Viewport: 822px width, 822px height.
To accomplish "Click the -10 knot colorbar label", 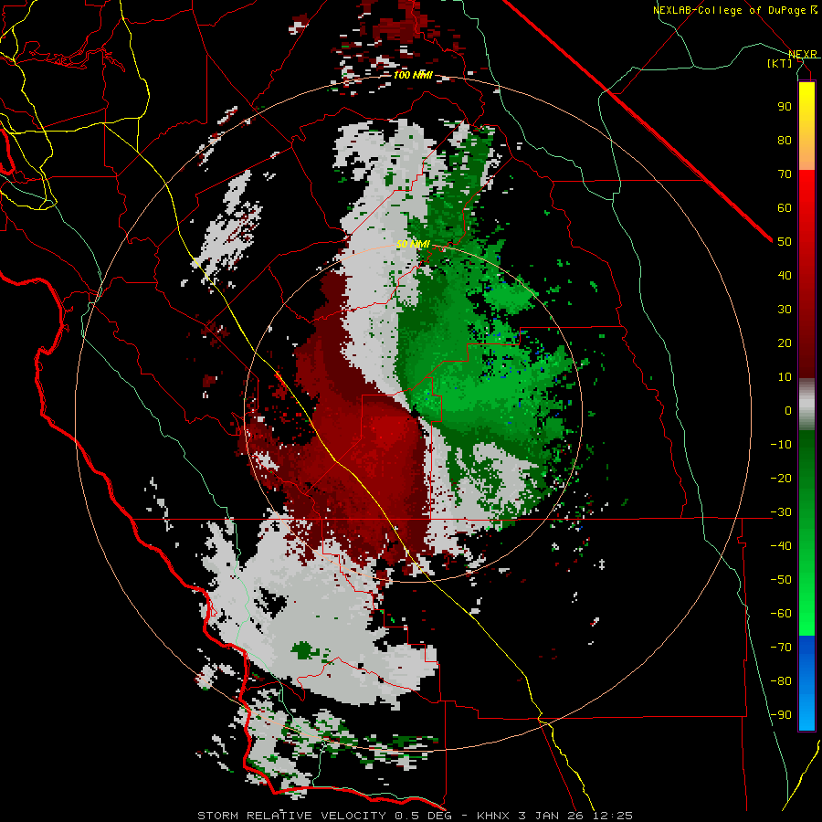I will [781, 445].
